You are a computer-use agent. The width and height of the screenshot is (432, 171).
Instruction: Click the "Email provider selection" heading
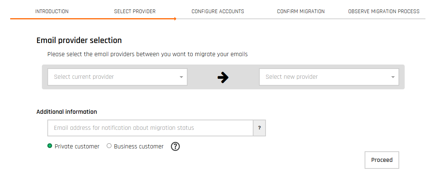[x=79, y=40]
